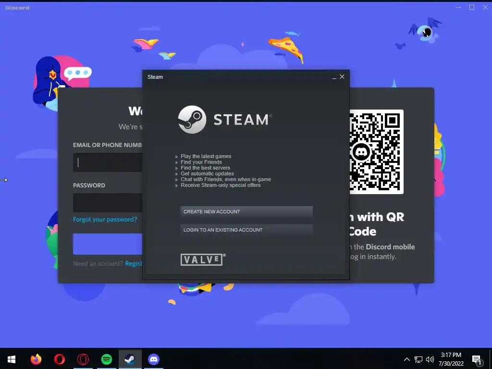The image size is (492, 369).
Task: Click the Create New Account button in Steam
Action: tap(246, 212)
